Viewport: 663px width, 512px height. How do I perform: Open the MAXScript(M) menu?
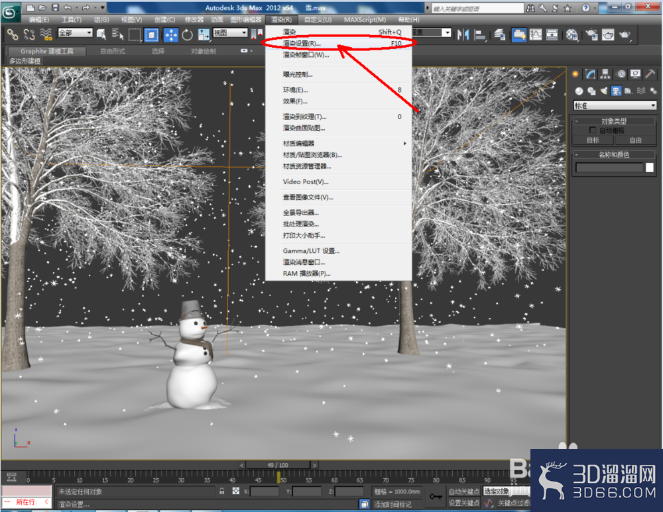(x=365, y=20)
